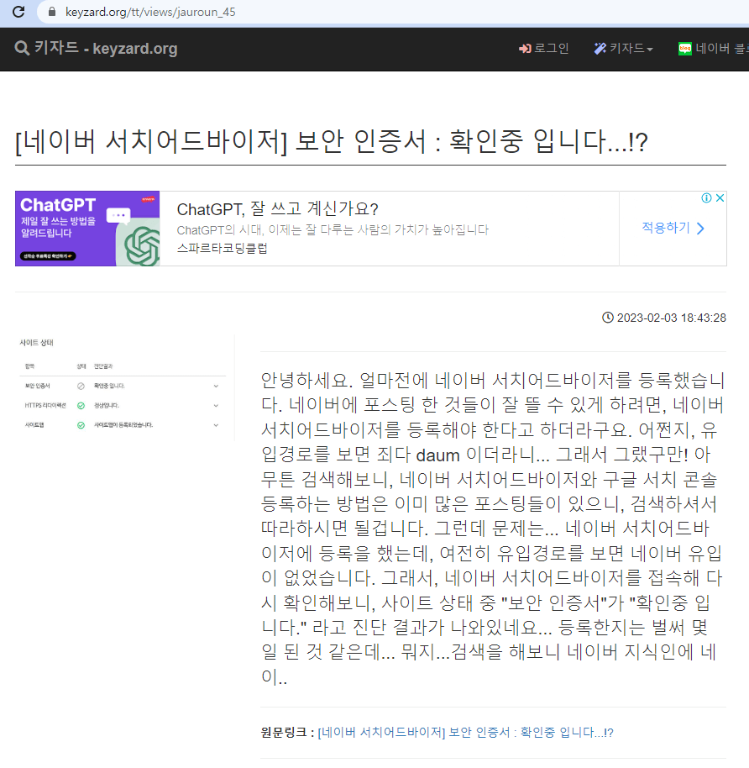749x768 pixels.
Task: Click the 사이트 상태 heading in the thumbnail
Action: 36,343
